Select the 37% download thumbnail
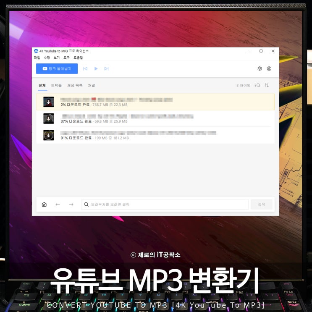312x312 pixels. pyautogui.click(x=49, y=118)
